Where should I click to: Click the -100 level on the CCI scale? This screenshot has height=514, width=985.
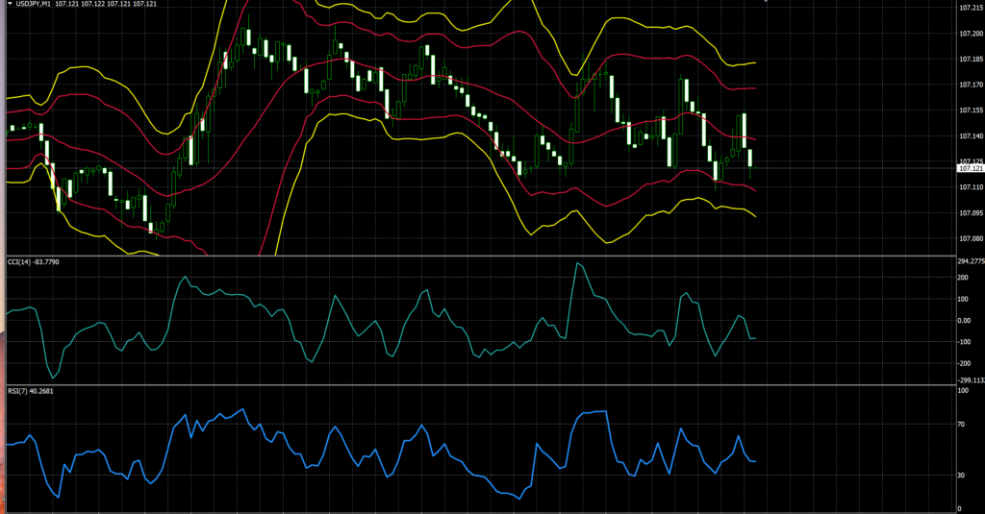(964, 342)
